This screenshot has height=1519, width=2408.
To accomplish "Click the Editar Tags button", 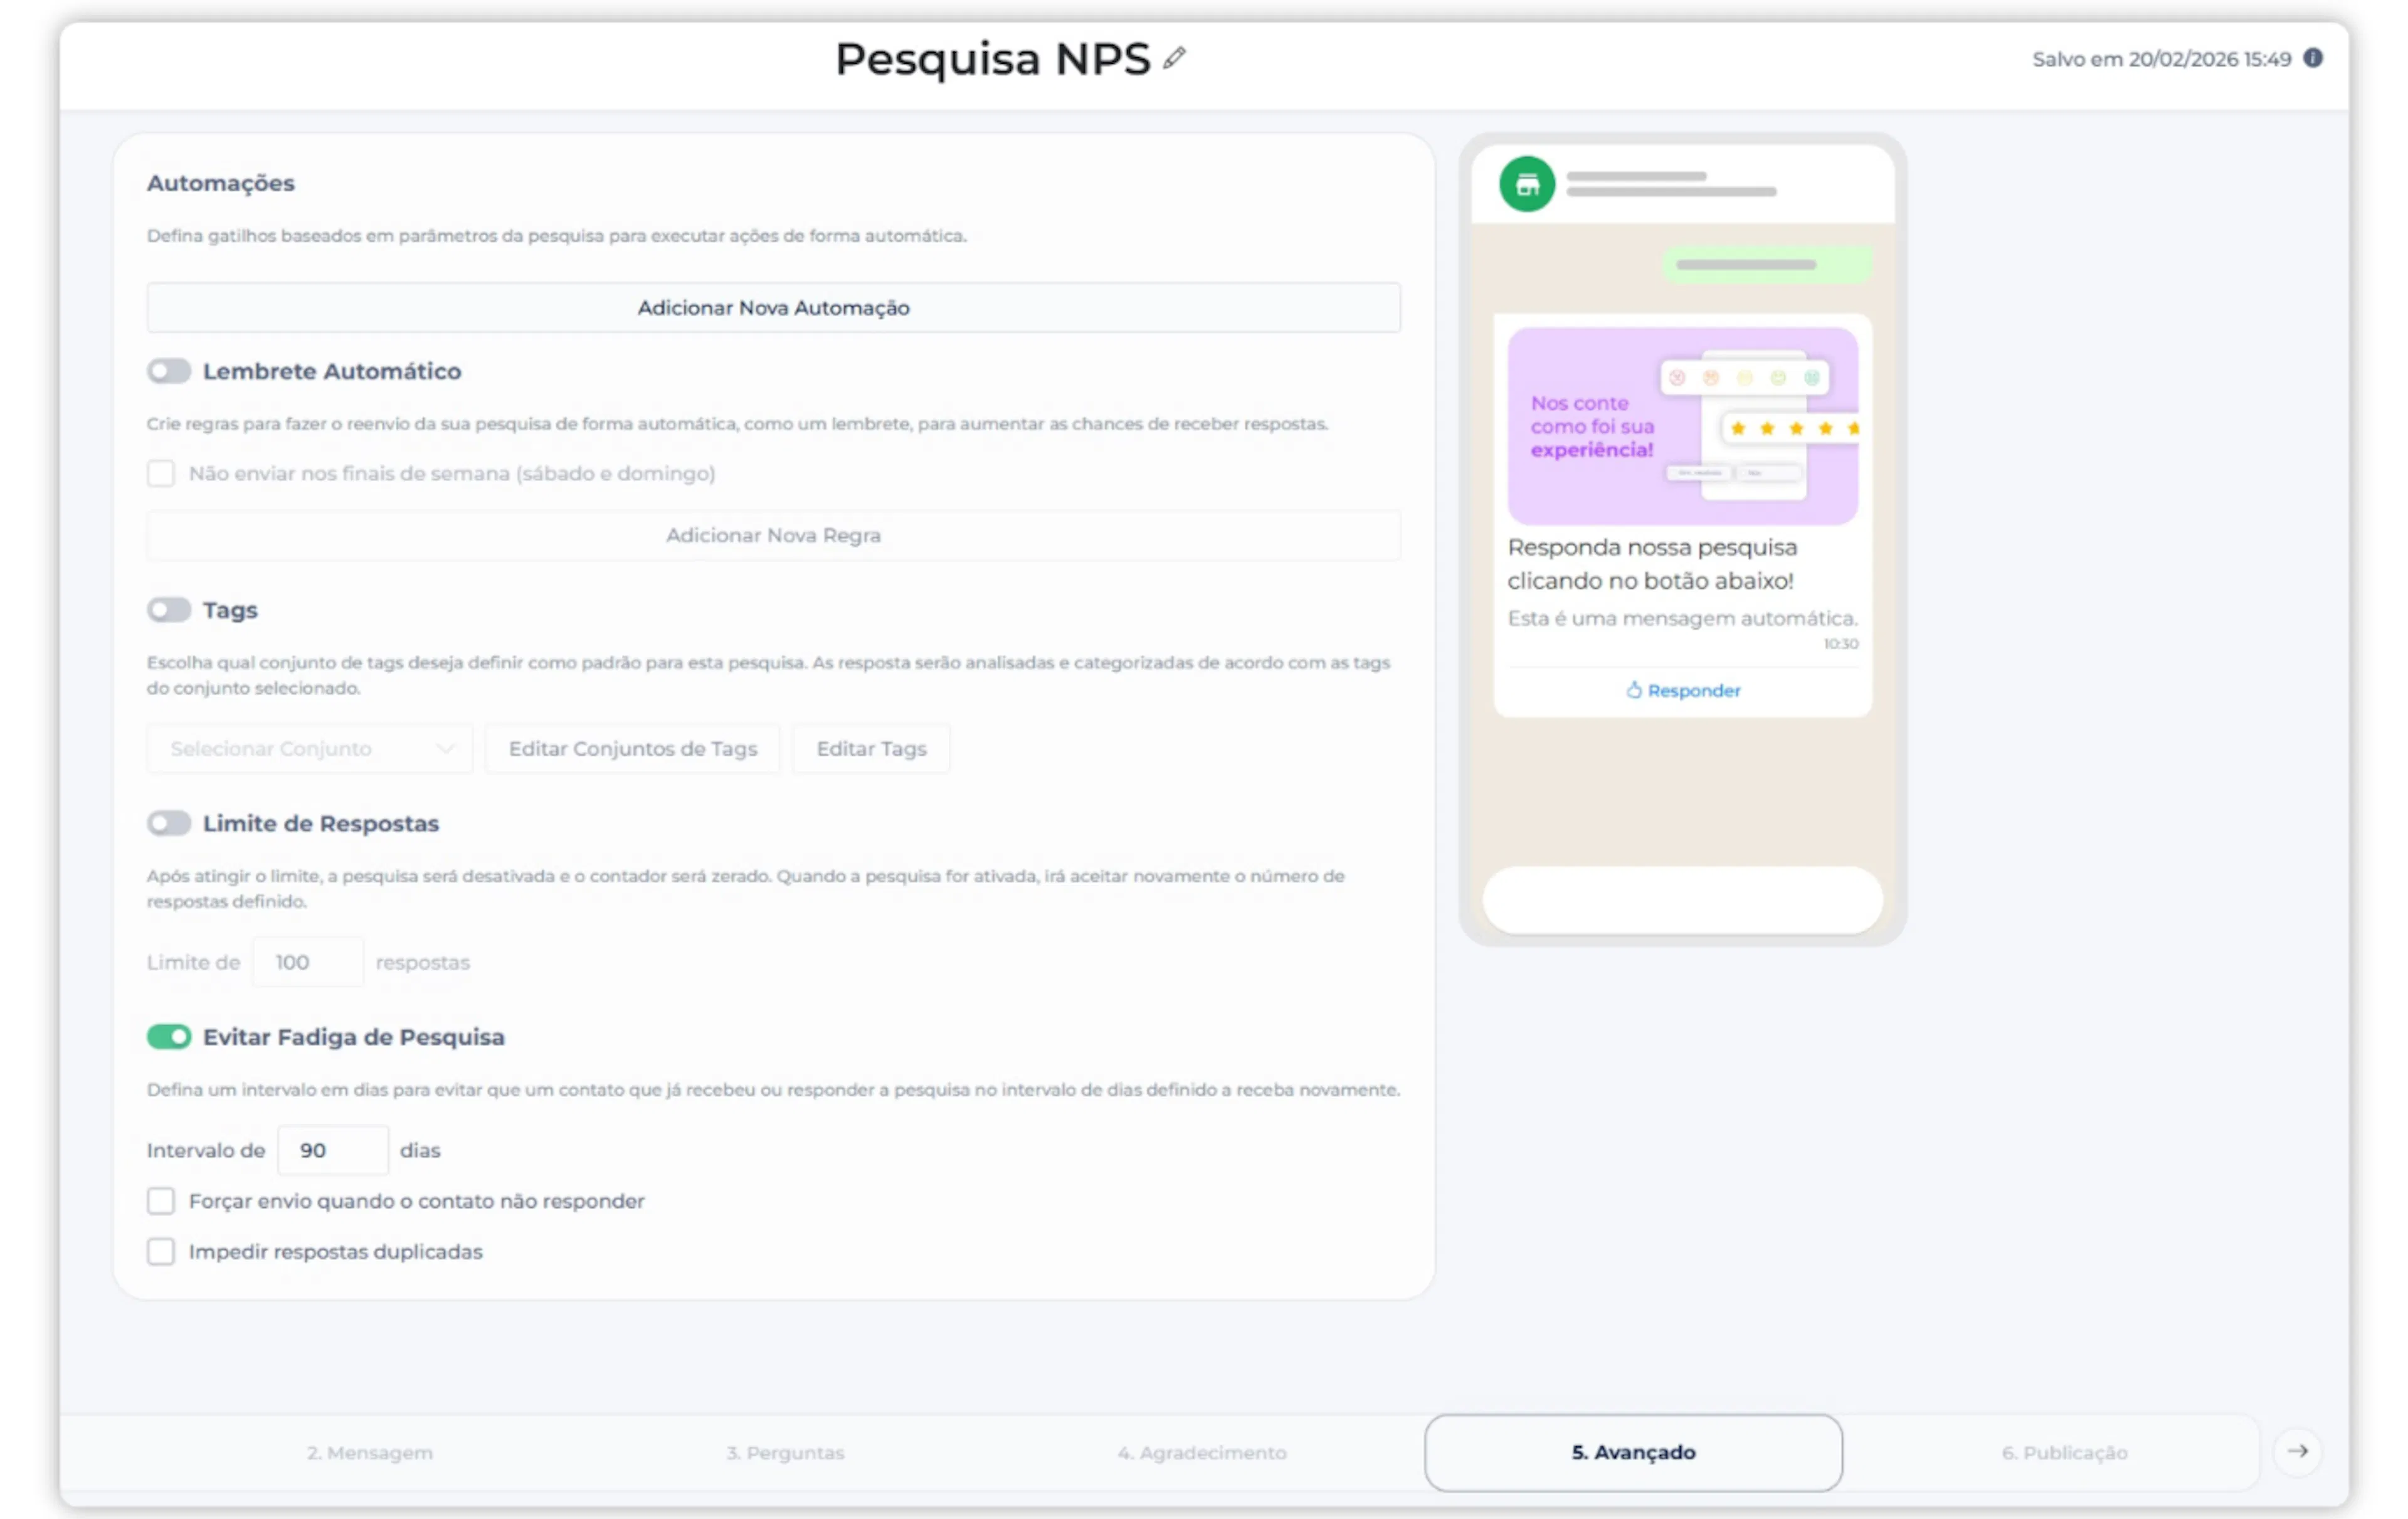I will [x=871, y=749].
